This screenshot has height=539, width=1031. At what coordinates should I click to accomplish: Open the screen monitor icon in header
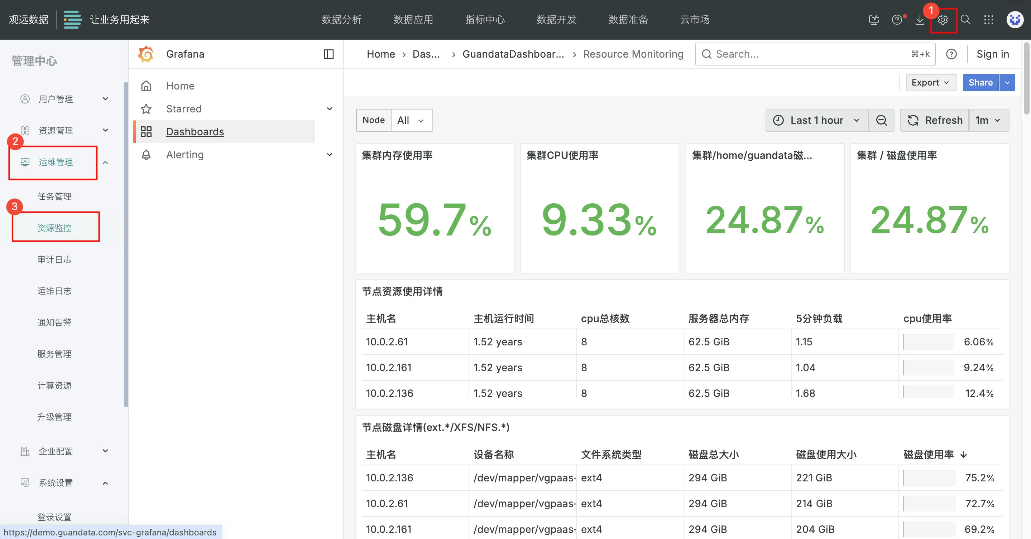[x=874, y=20]
